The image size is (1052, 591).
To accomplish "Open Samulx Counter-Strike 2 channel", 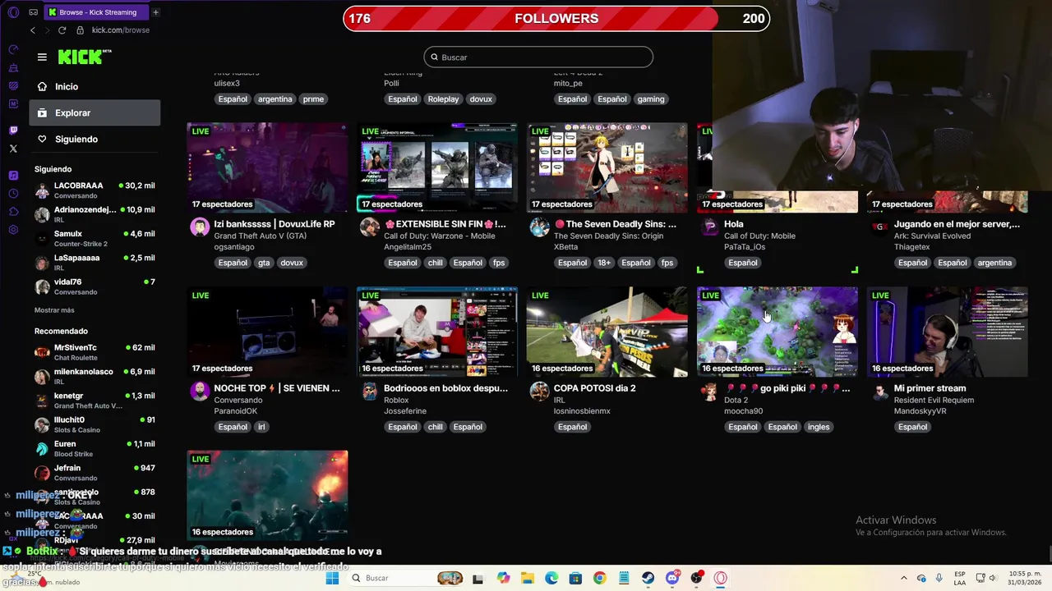I will pyautogui.click(x=95, y=238).
